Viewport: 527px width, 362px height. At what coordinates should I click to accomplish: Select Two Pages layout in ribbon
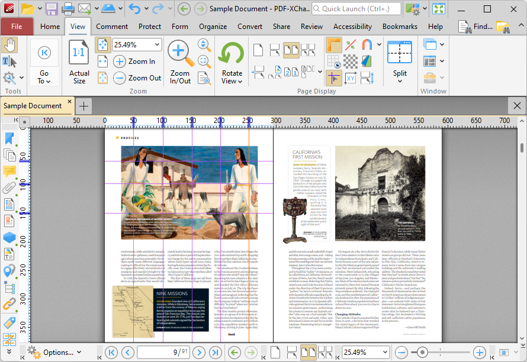pyautogui.click(x=291, y=50)
